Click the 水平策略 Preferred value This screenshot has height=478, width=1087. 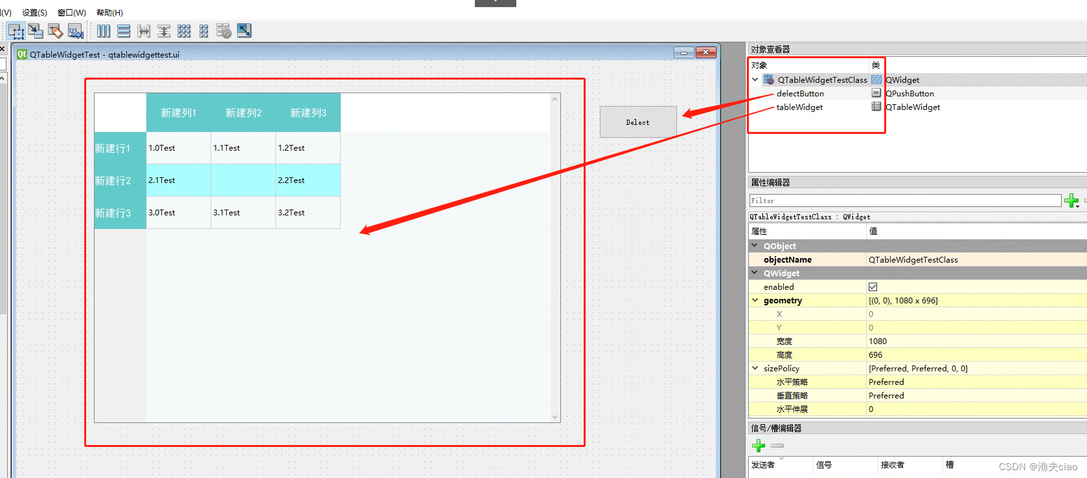(x=886, y=382)
